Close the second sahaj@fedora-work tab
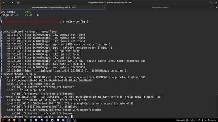Image resolution: width=218 pixels, height=122 pixels. coord(211,7)
